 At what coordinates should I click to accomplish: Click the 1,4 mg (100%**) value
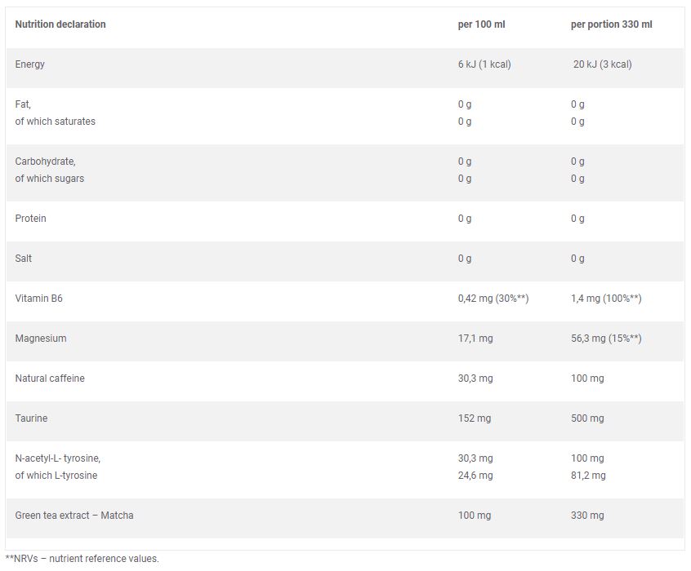[x=606, y=299]
